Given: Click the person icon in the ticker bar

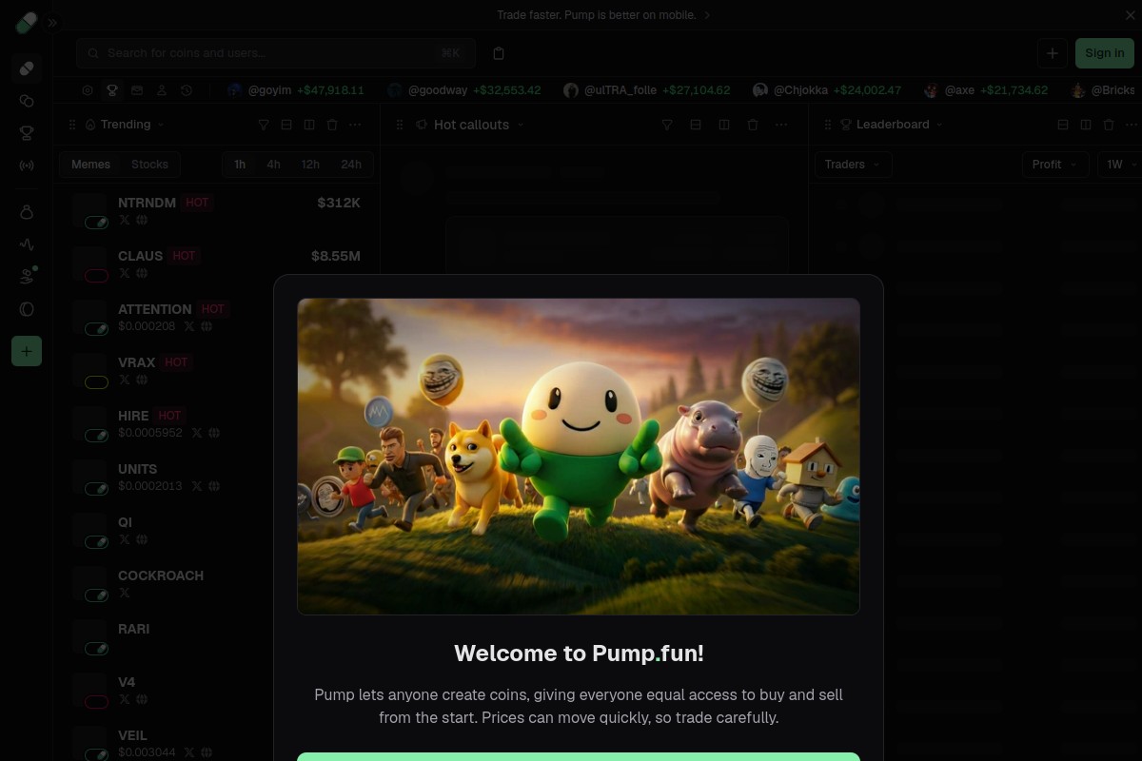Looking at the screenshot, I should [x=162, y=90].
